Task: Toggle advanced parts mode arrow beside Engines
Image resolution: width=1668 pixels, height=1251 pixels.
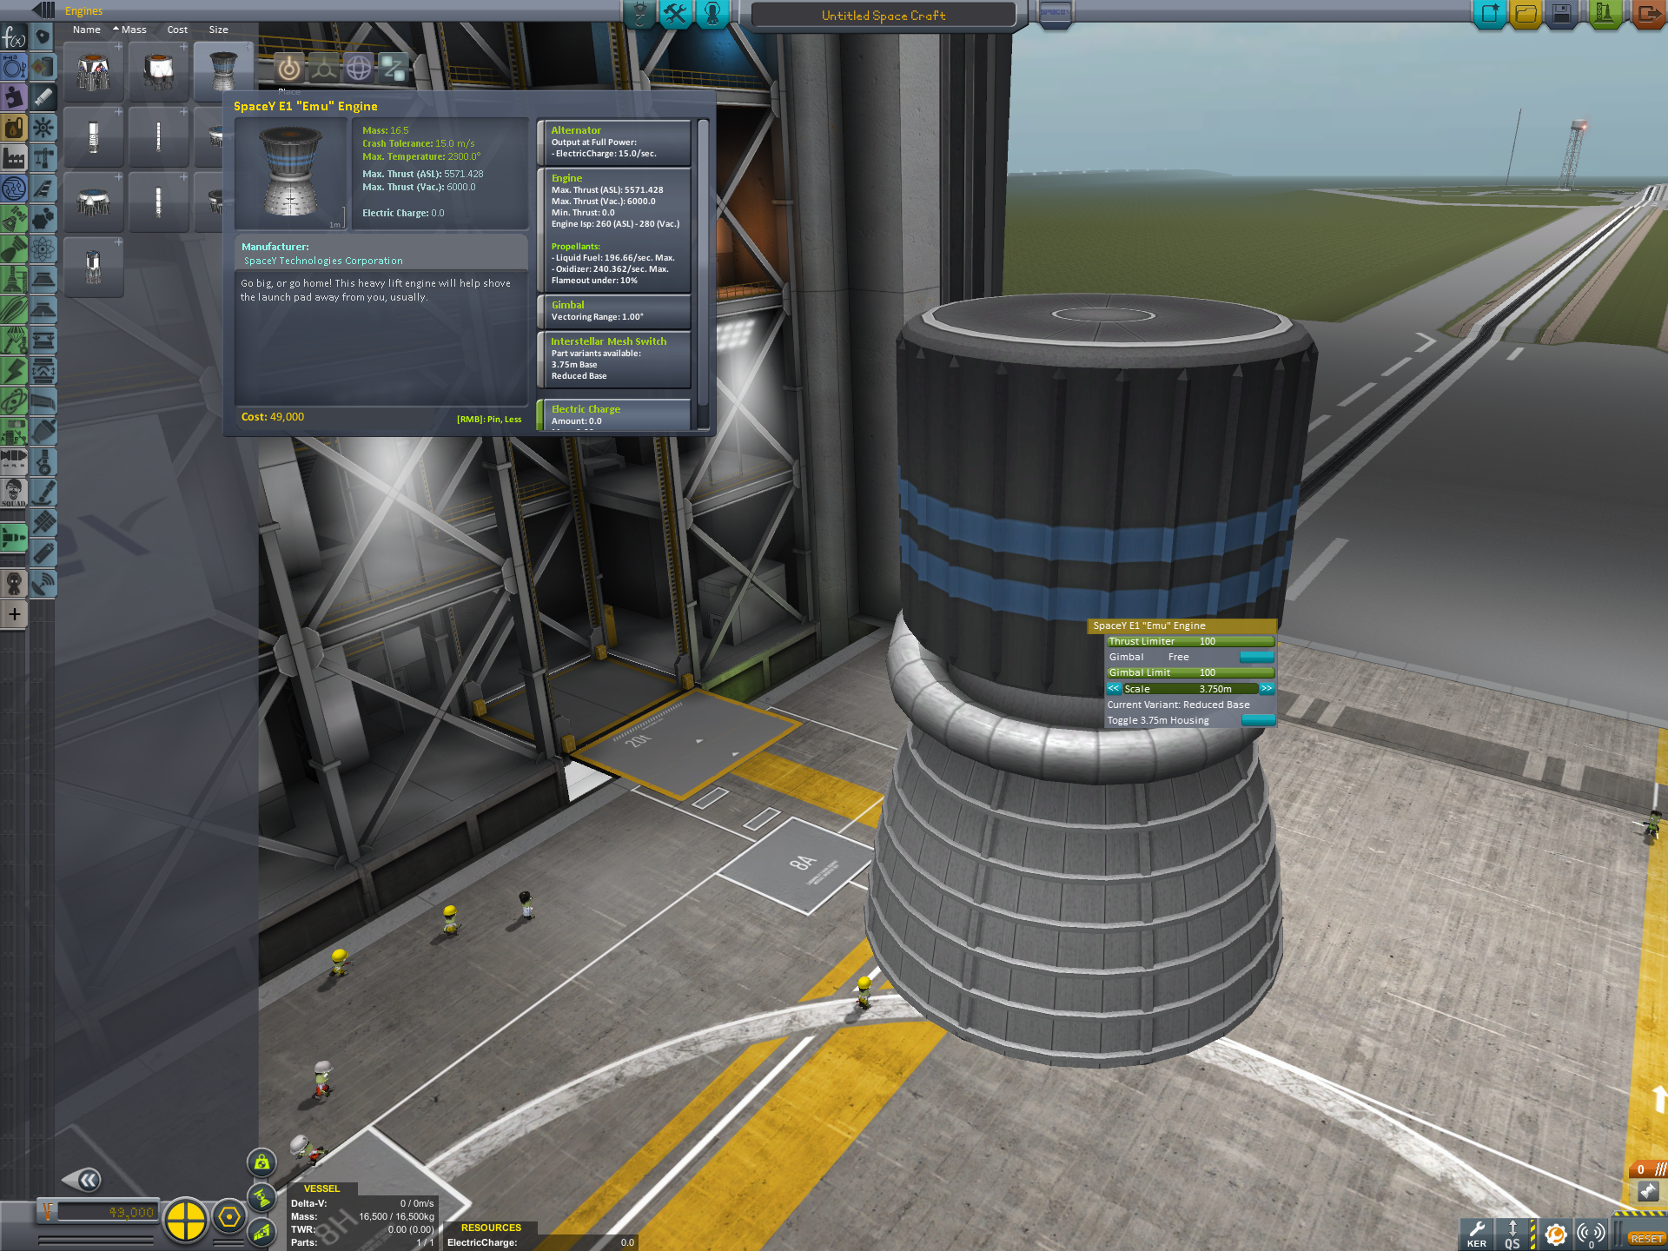Action: coord(43,10)
